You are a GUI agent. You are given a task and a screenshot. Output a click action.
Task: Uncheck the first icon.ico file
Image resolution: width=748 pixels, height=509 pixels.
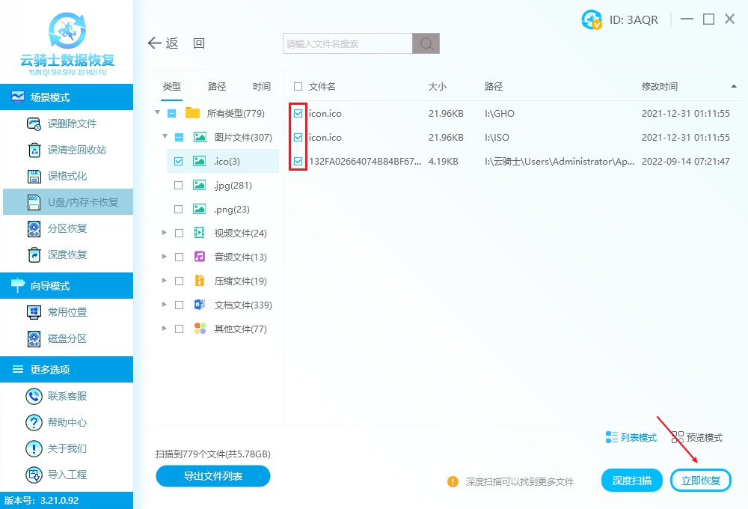(298, 113)
